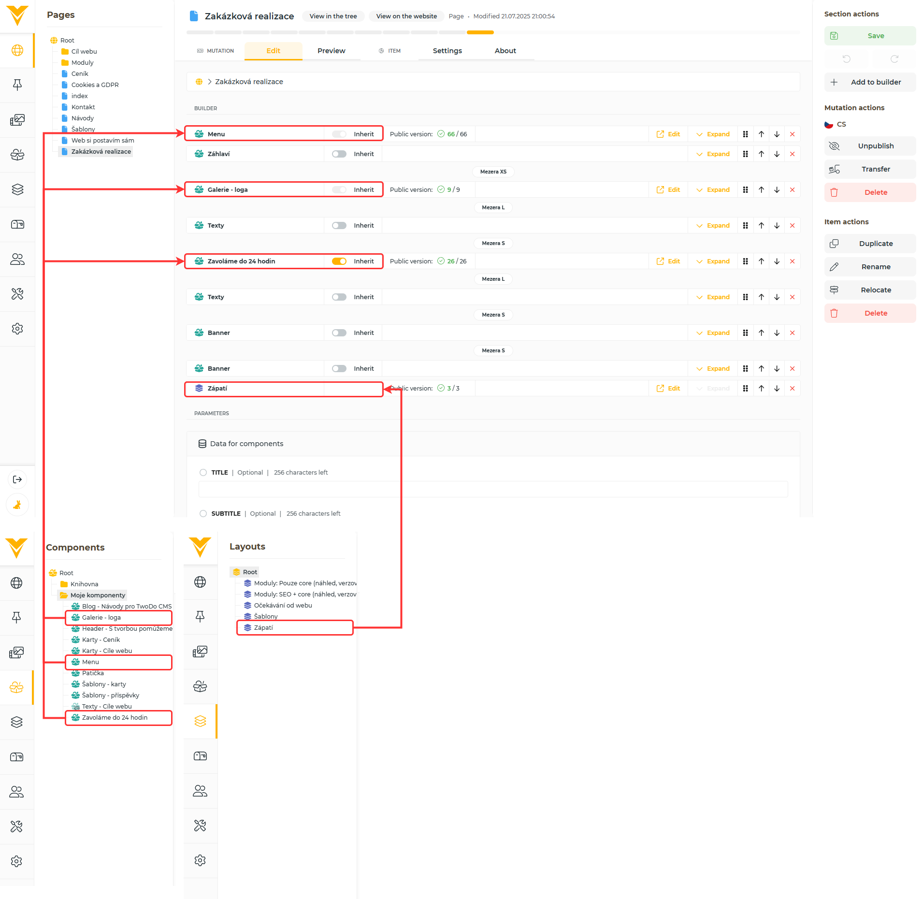923x899 pixels.
Task: Open the users icon in the left sidebar
Action: tap(17, 259)
